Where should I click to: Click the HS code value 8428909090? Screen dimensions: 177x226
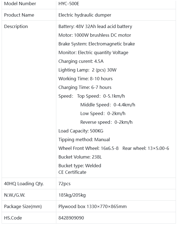pos(71,218)
